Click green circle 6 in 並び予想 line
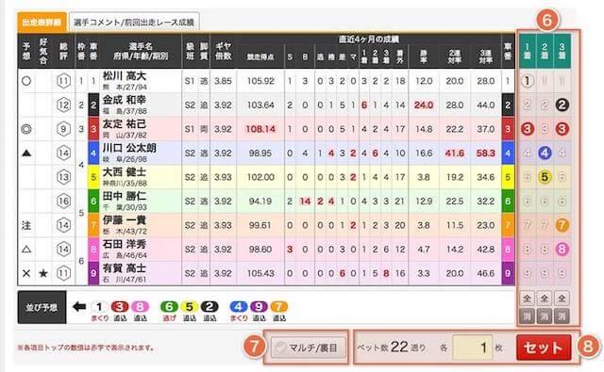604x372 pixels. pyautogui.click(x=169, y=307)
